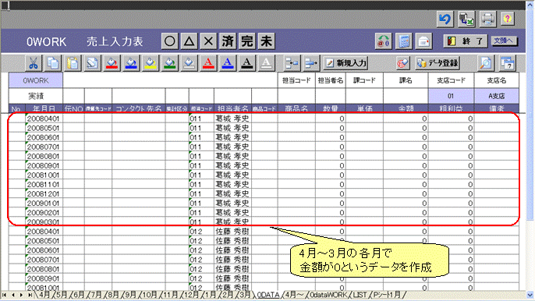The image size is (535, 301).
Task: Select the 実績 cell
Action: [36, 96]
